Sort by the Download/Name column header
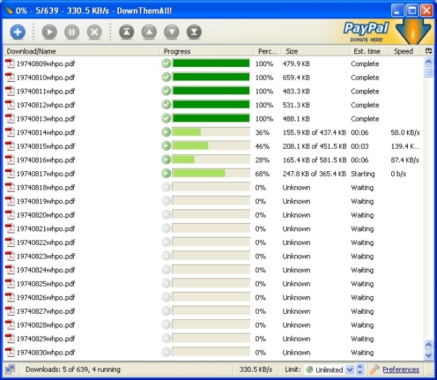This screenshot has height=380, width=437. pos(81,51)
